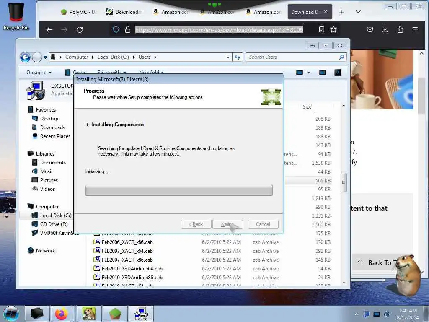This screenshot has height=322, width=429.
Task: Open the Windows Start menu
Action: (11, 314)
